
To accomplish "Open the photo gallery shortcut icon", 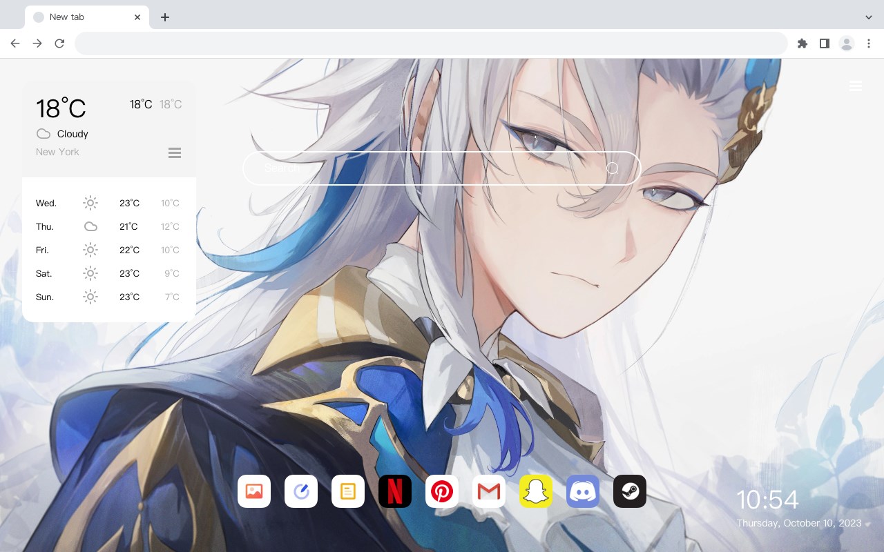I will [254, 491].
